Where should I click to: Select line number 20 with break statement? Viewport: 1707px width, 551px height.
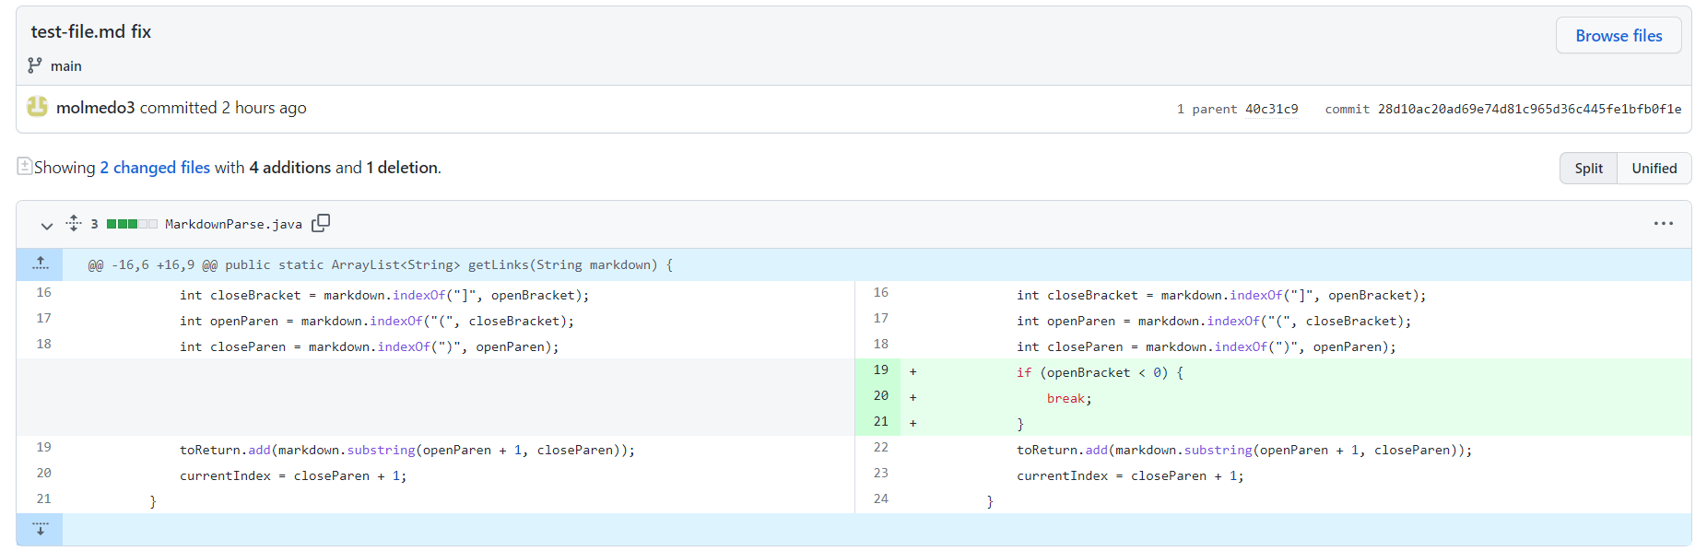point(880,396)
